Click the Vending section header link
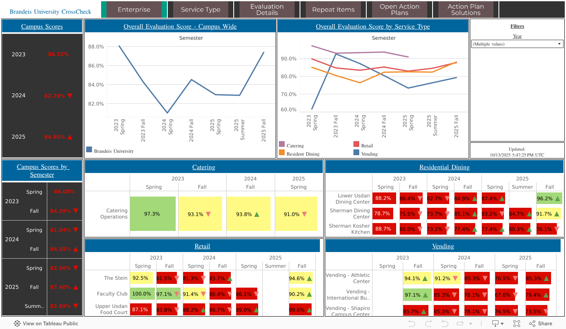The image size is (566, 329). point(443,246)
